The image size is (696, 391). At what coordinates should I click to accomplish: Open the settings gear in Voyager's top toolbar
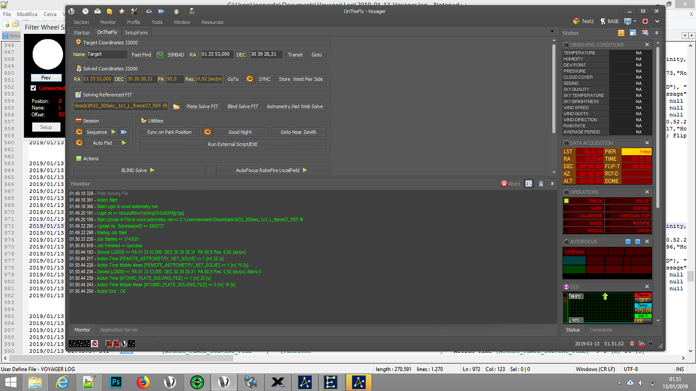pyautogui.click(x=85, y=11)
